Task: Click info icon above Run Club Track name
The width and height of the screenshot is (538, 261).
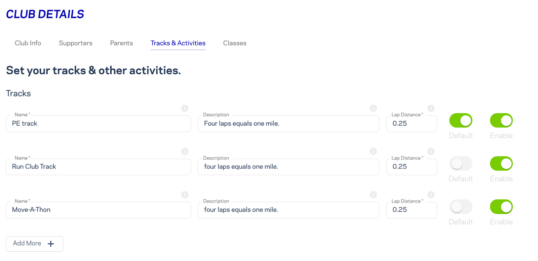Action: [x=185, y=151]
